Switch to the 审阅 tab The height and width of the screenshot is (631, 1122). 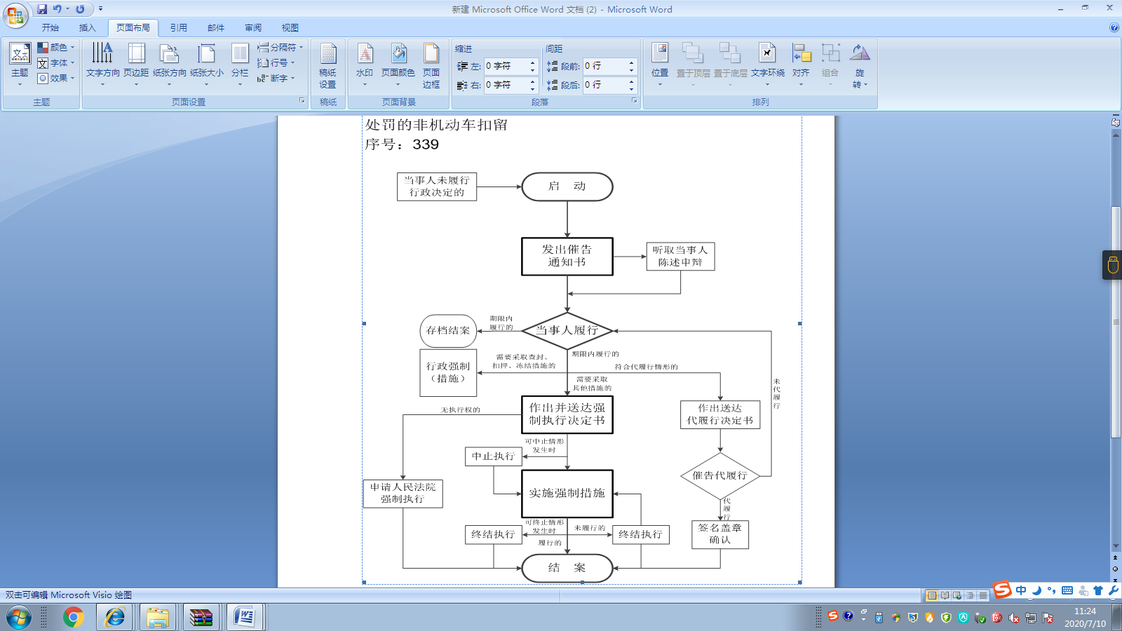point(253,28)
